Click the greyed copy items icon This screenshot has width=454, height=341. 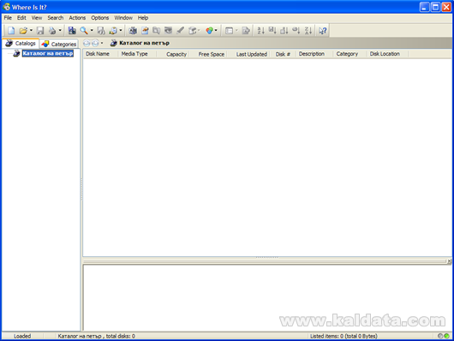[157, 31]
